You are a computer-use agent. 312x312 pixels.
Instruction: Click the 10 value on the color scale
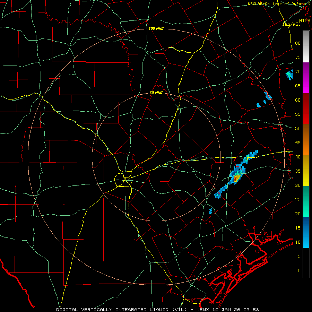(x=298, y=242)
